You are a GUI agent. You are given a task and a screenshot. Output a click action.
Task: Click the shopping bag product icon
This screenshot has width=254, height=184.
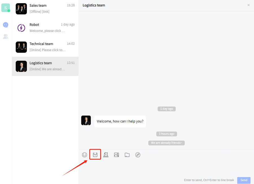click(x=95, y=155)
